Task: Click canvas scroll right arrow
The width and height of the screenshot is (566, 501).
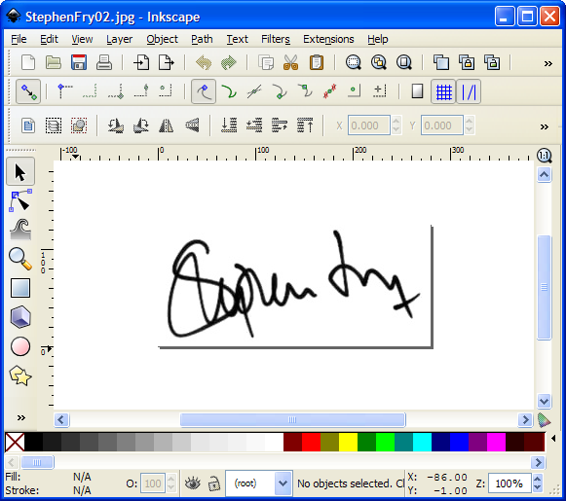Action: click(526, 420)
